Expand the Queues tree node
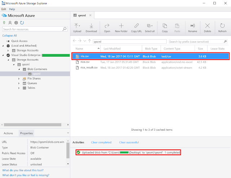This screenshot has width=231, height=178. (19, 83)
